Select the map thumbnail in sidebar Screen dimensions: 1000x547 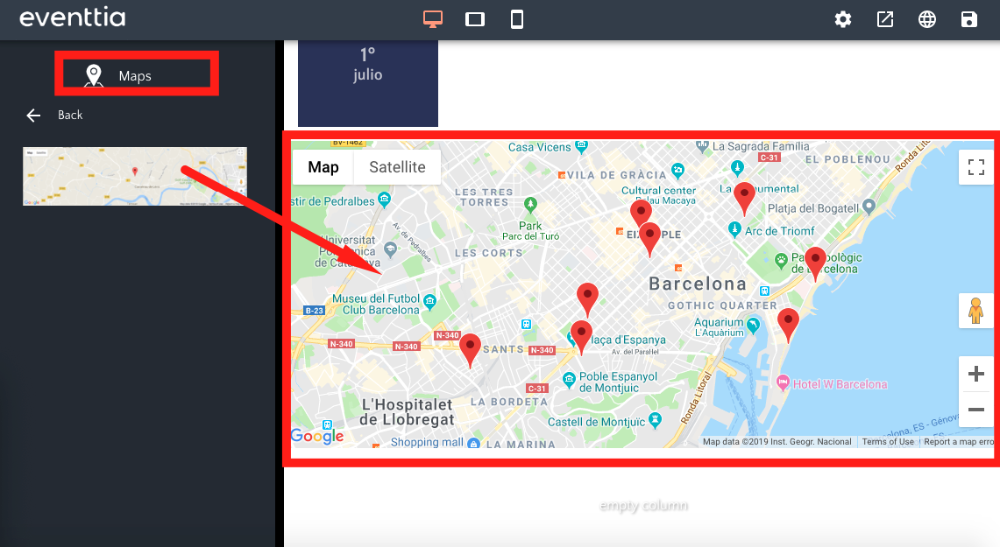(134, 176)
